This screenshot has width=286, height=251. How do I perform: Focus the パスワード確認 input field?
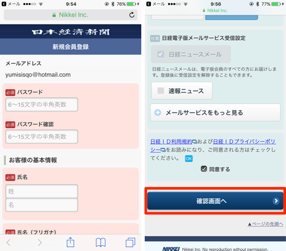pyautogui.click(x=42, y=137)
